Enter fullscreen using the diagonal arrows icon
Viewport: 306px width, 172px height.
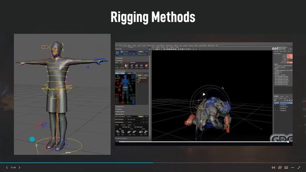(x=299, y=168)
